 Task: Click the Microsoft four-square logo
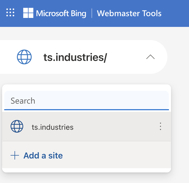coord(28,13)
